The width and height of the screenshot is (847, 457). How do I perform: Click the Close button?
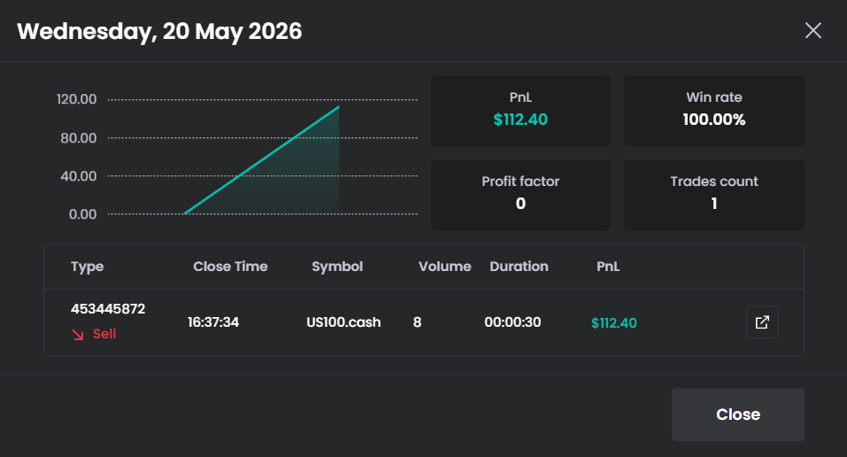click(x=738, y=414)
